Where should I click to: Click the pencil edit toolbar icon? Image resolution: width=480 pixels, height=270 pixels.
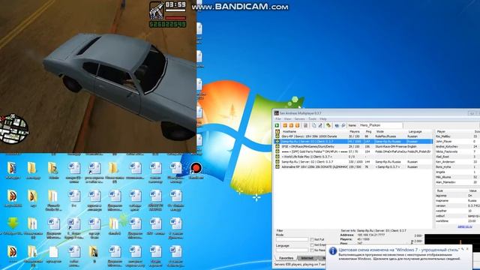320,125
